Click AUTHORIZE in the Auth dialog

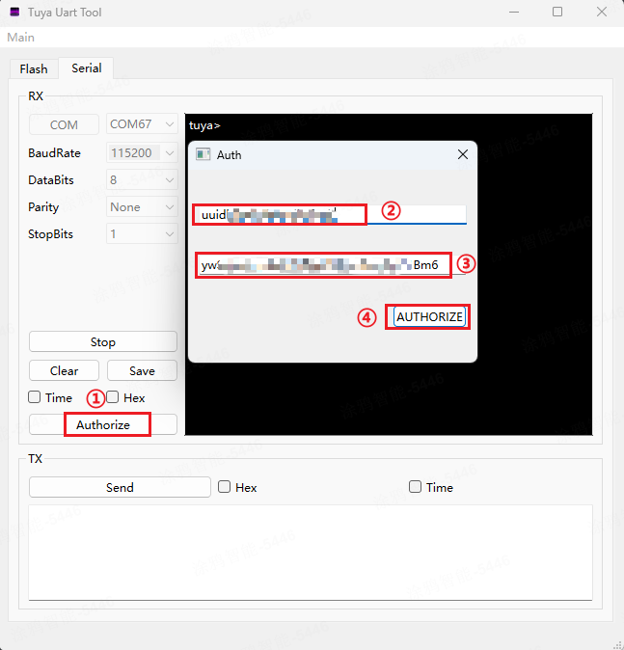[429, 316]
